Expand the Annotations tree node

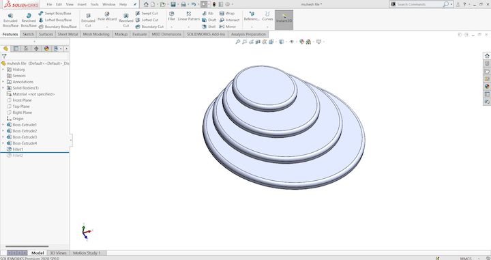[3, 82]
